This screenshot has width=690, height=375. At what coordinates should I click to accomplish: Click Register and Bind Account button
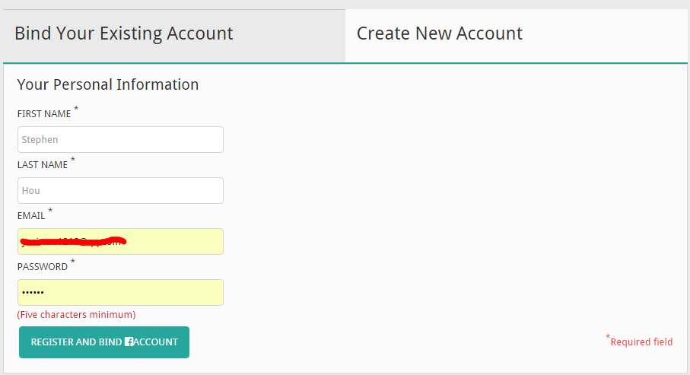coord(104,342)
